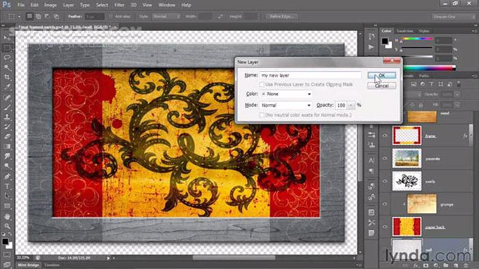Open the History panel icon

[371, 36]
